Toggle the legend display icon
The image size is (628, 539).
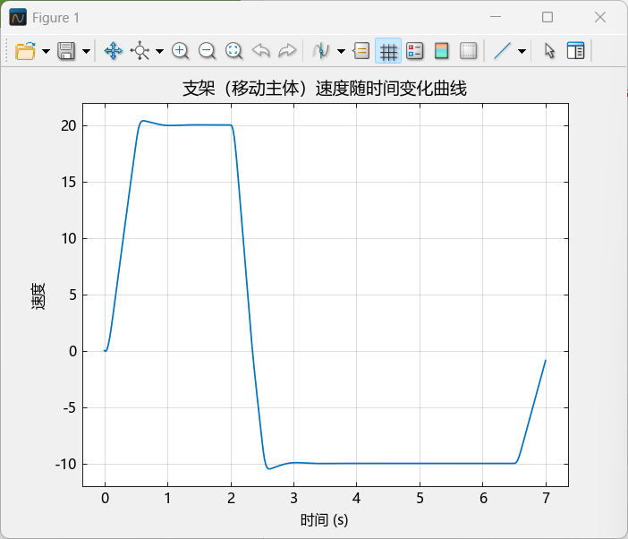[x=414, y=51]
